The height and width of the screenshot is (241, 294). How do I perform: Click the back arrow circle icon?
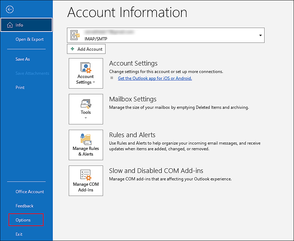(x=10, y=10)
